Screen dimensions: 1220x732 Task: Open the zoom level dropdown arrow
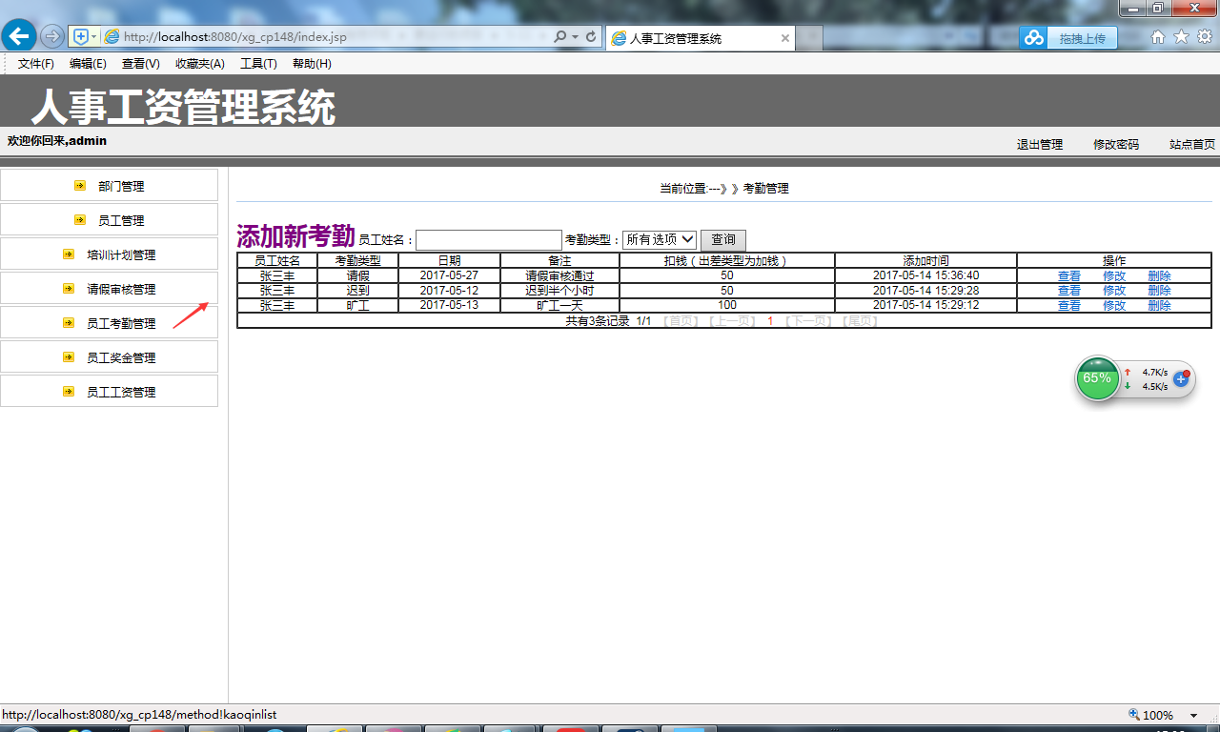1193,716
